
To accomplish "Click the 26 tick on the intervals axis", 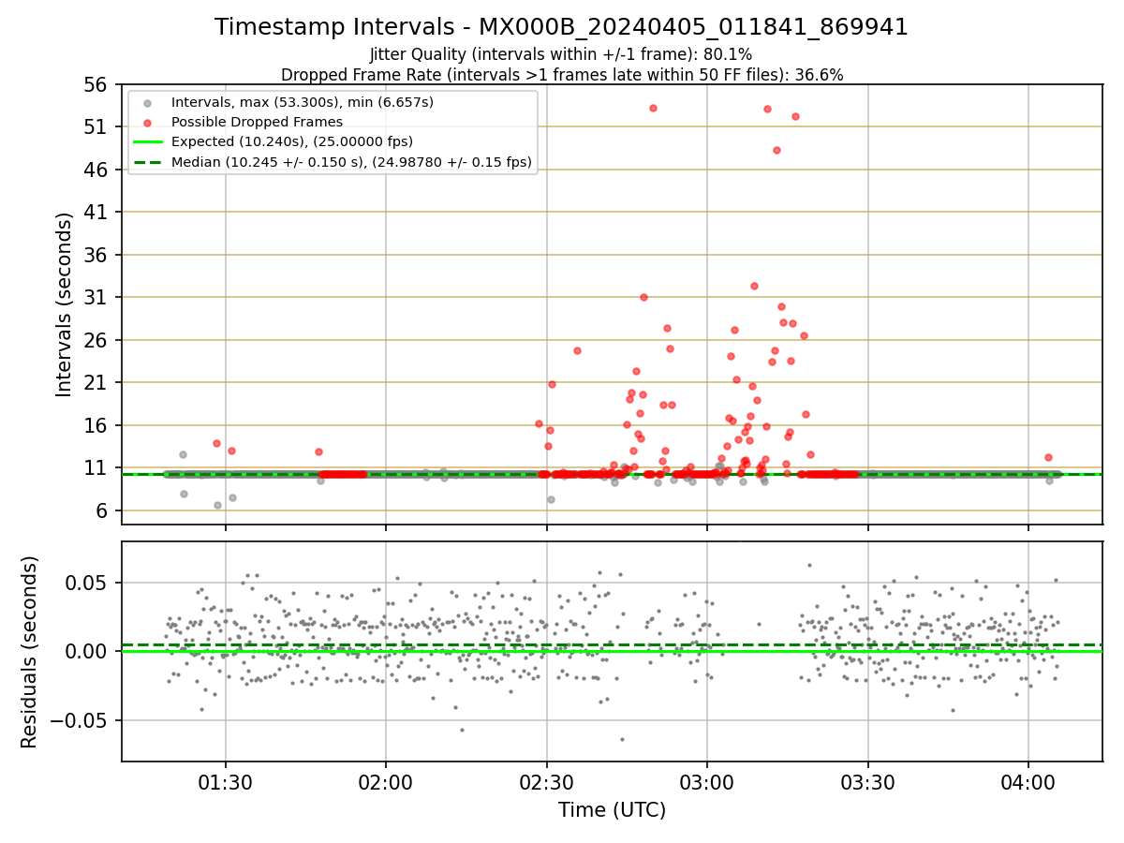I will (97, 340).
